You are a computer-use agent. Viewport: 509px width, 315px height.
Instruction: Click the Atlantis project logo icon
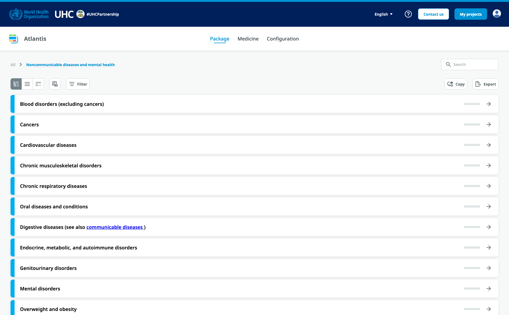click(x=14, y=39)
